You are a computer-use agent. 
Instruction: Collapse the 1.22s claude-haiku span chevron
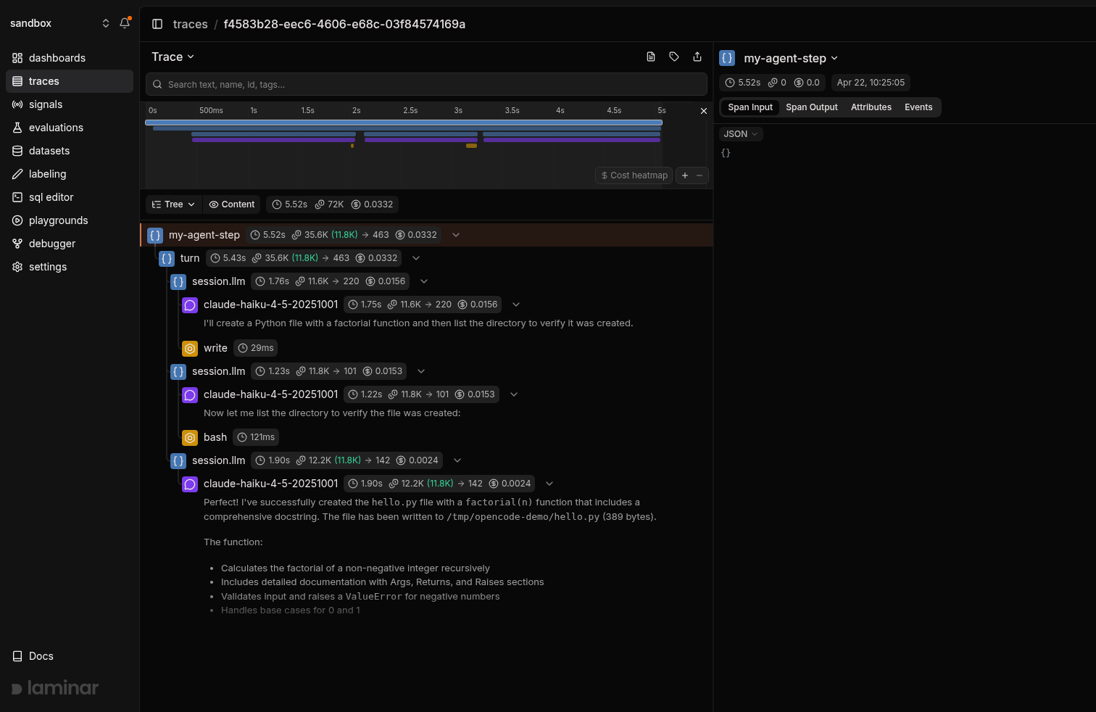pyautogui.click(x=514, y=394)
